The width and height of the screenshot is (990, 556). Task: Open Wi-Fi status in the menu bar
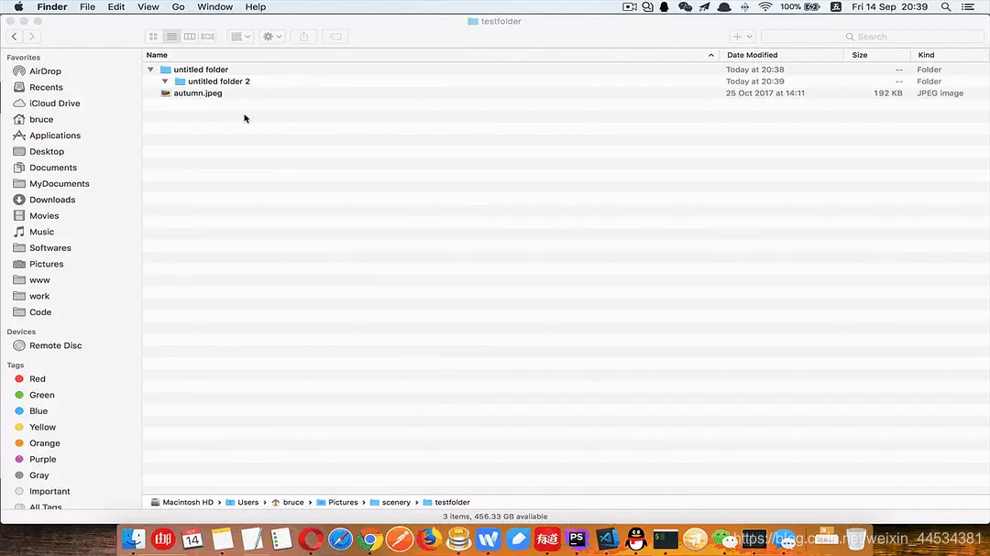pyautogui.click(x=765, y=7)
